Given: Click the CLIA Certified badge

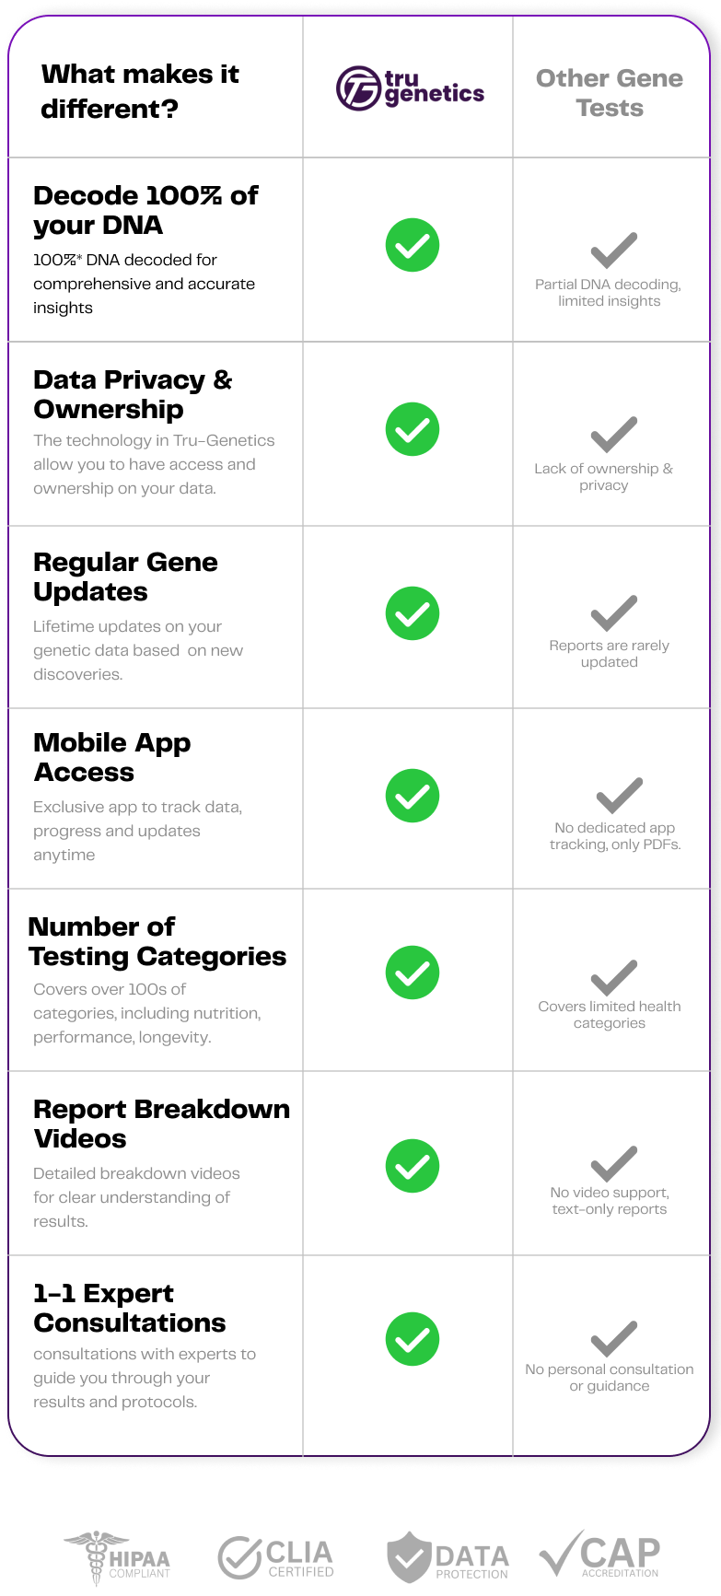Looking at the screenshot, I should [276, 1558].
